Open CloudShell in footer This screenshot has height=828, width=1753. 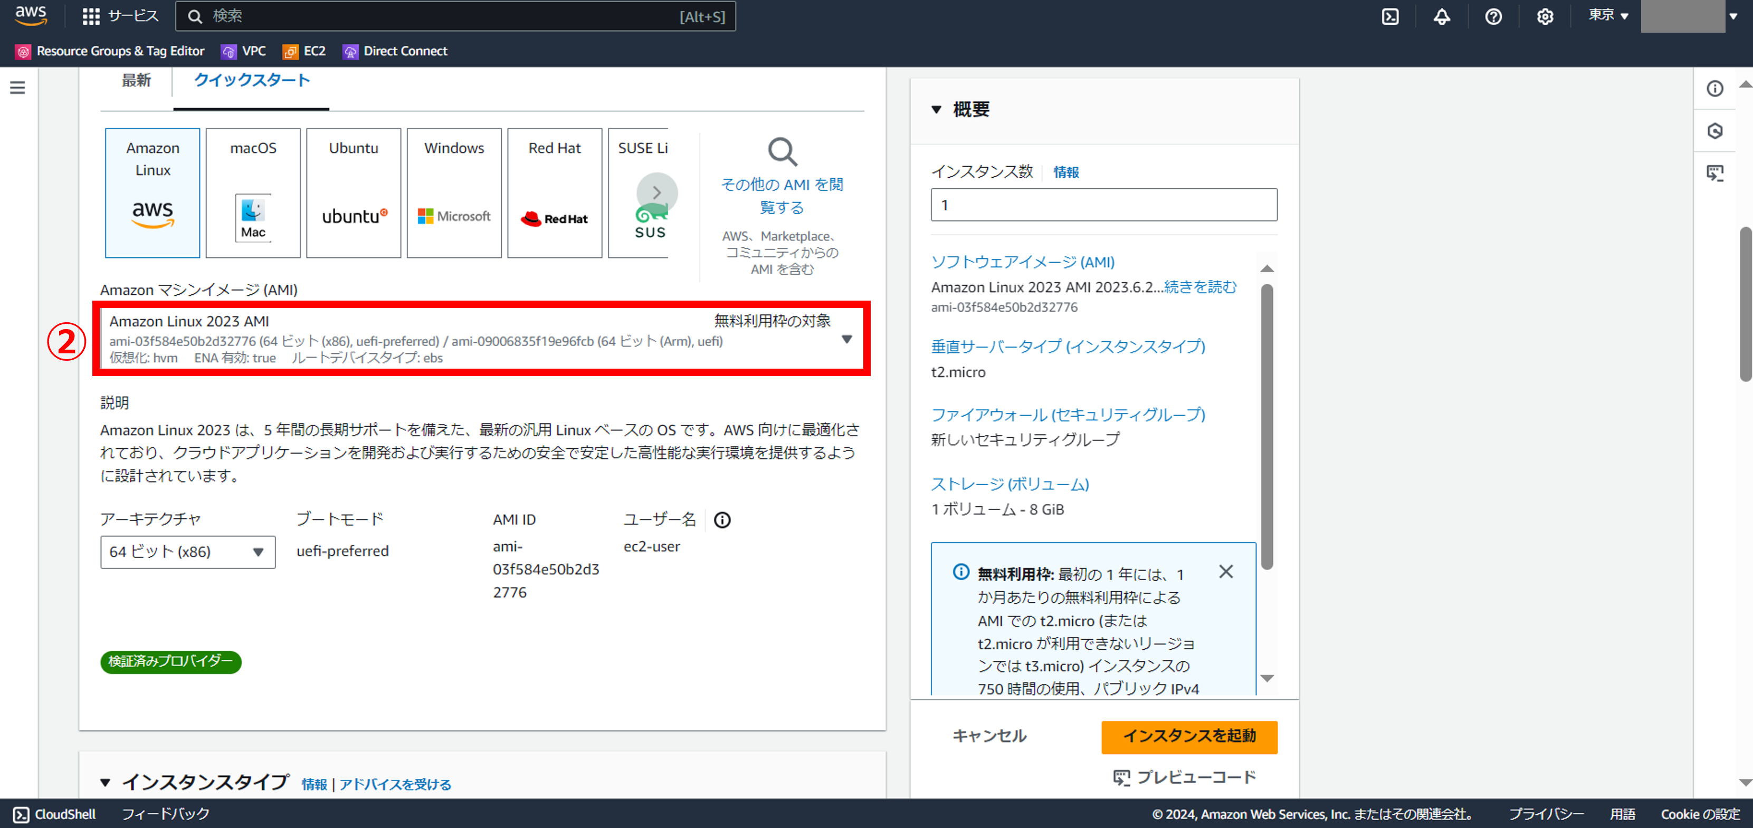(54, 814)
